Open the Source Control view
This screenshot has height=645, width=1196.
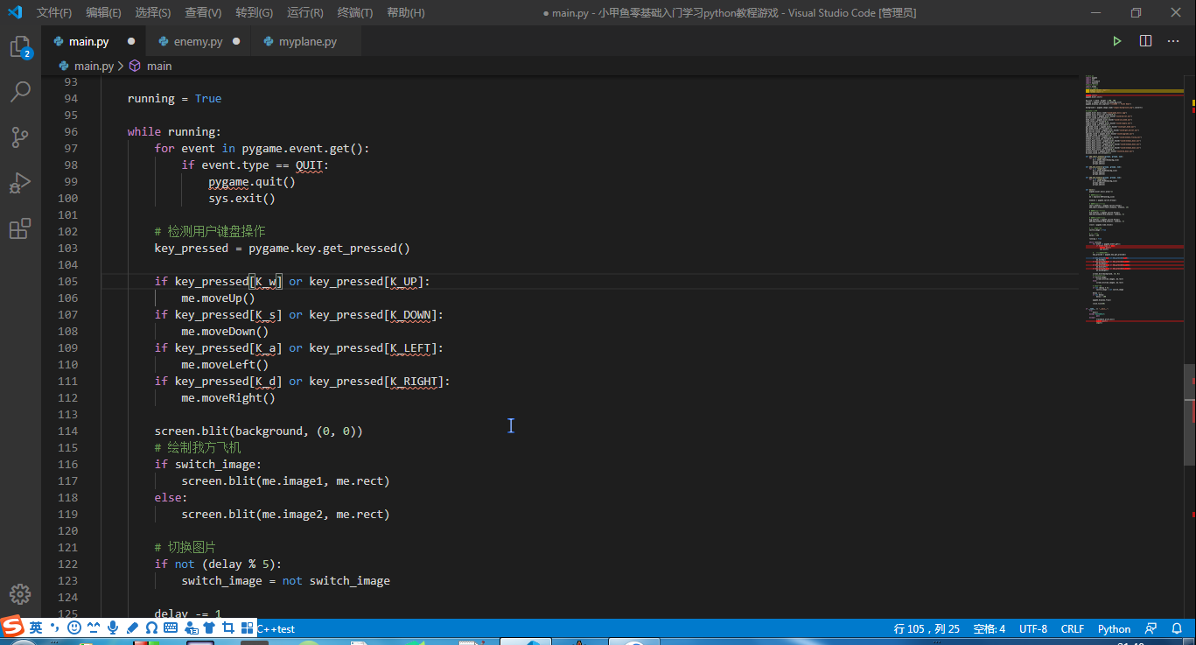click(20, 137)
